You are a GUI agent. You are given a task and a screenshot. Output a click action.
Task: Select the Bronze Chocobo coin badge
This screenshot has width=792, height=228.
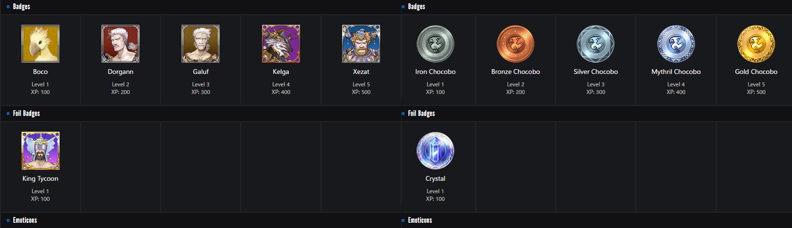coord(515,44)
